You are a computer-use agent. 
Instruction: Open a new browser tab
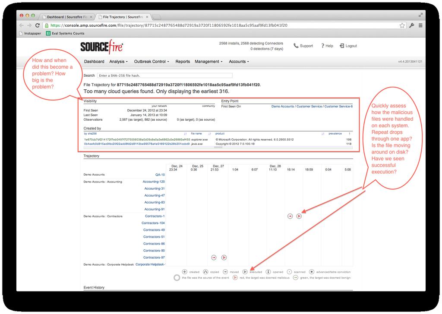[x=157, y=17]
